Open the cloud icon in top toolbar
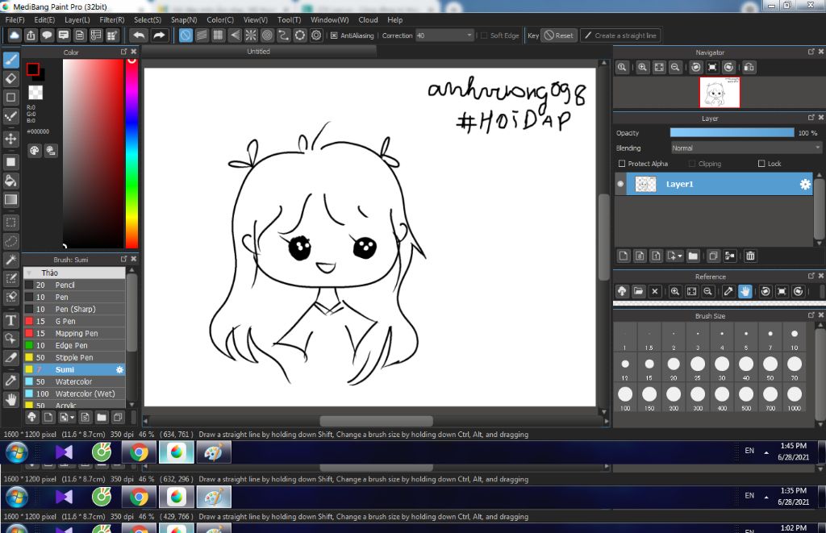 coord(15,35)
